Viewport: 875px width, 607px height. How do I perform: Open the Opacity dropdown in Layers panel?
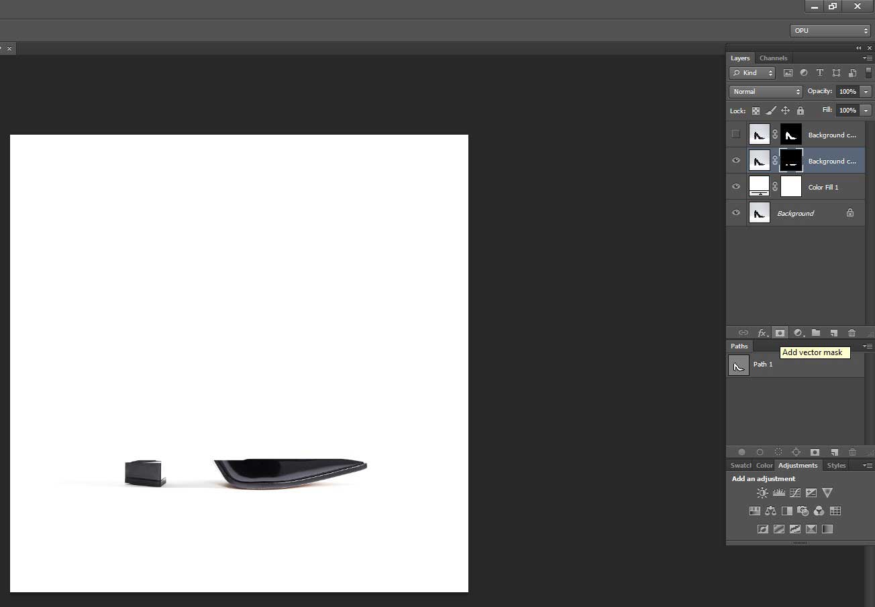tap(866, 91)
